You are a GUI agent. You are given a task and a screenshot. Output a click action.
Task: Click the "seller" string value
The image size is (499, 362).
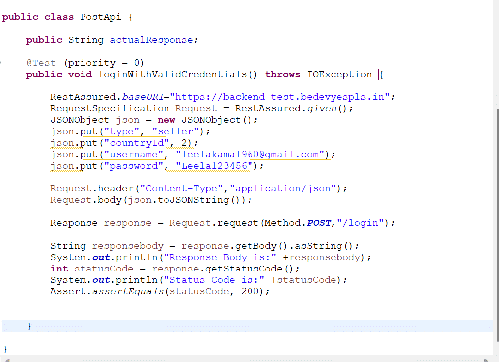point(175,131)
